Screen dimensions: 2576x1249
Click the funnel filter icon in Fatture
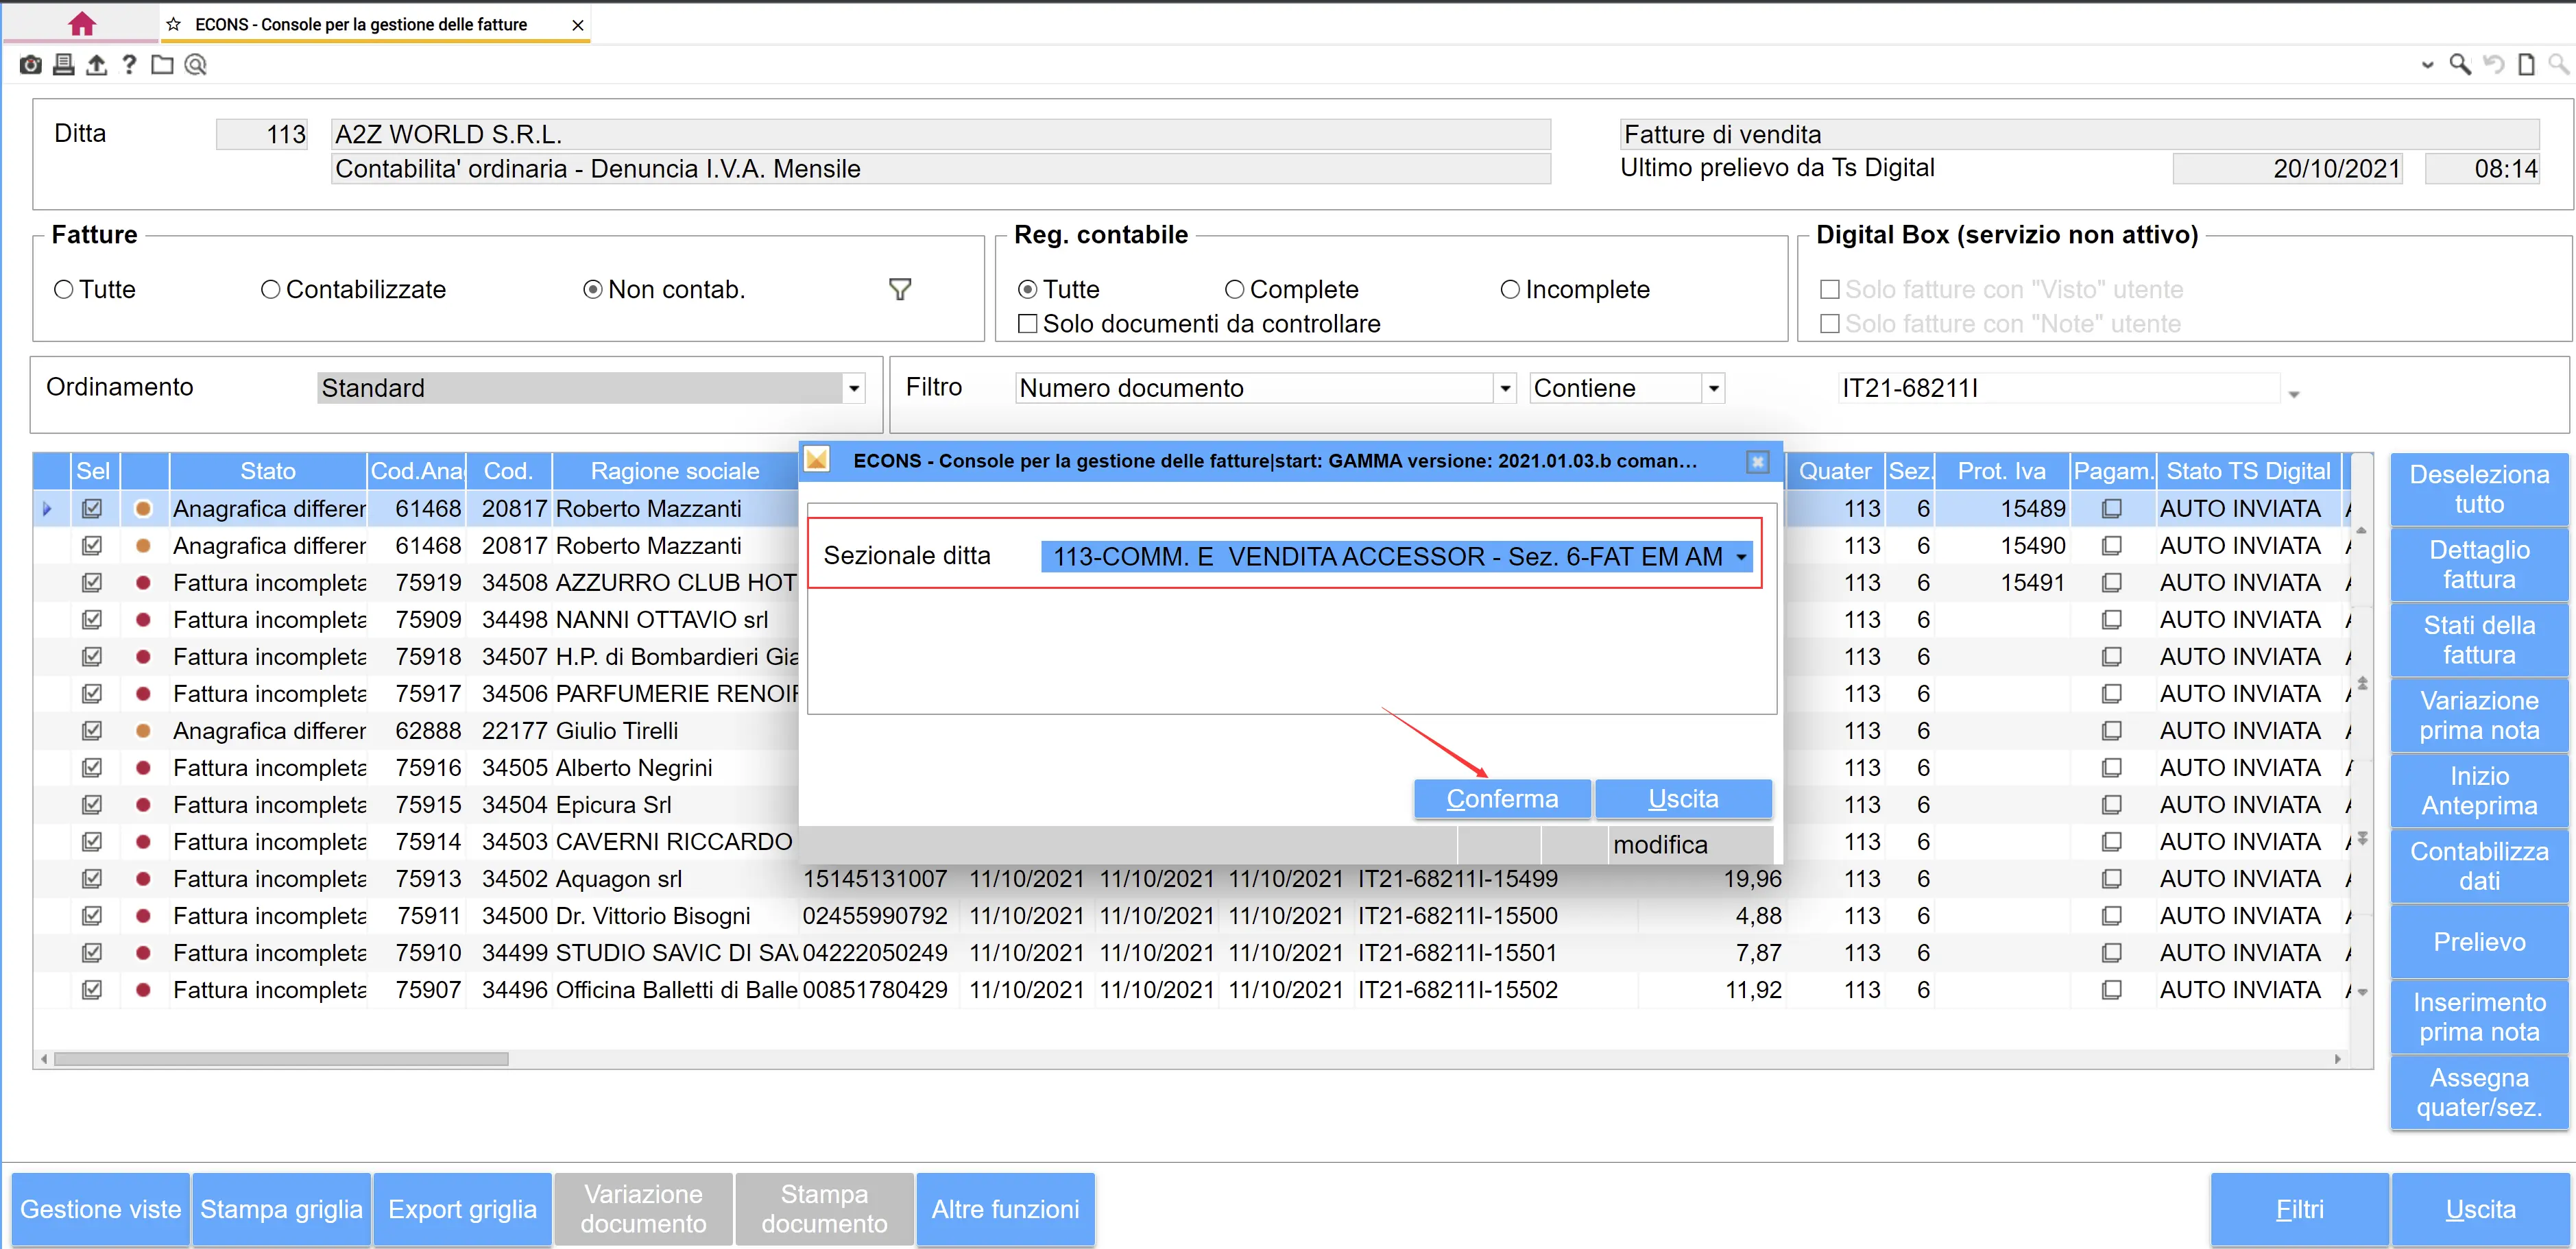pos(900,290)
